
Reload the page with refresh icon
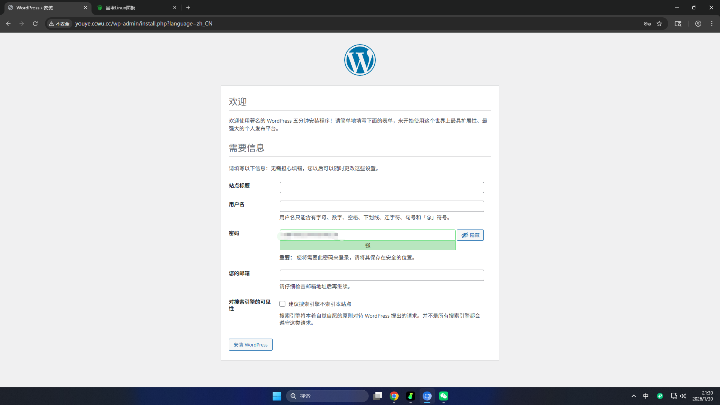click(35, 24)
